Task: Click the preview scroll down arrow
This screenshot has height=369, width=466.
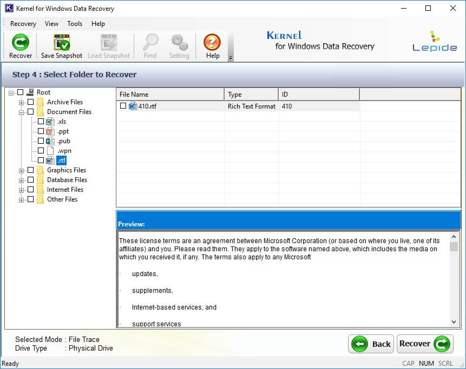Action: tap(454, 322)
